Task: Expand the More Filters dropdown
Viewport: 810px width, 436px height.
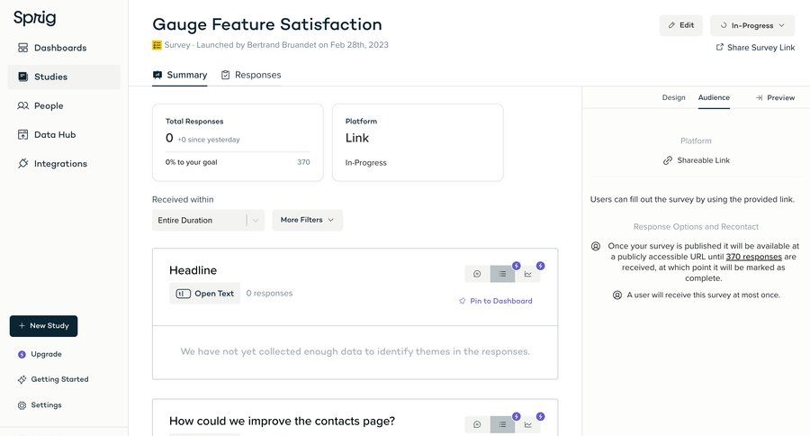Action: (307, 220)
